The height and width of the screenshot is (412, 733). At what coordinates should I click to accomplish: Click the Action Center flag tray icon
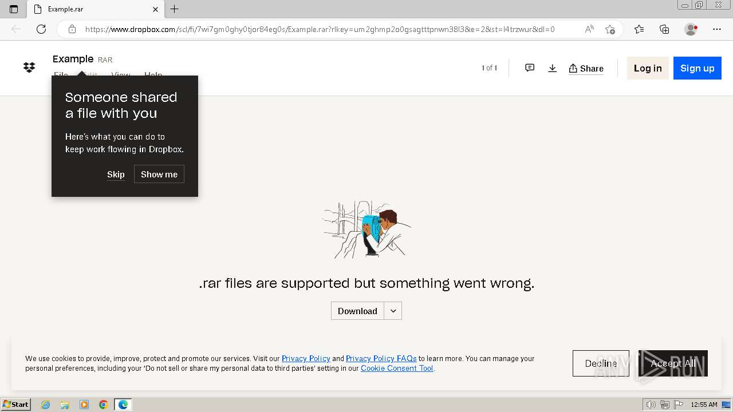click(679, 405)
